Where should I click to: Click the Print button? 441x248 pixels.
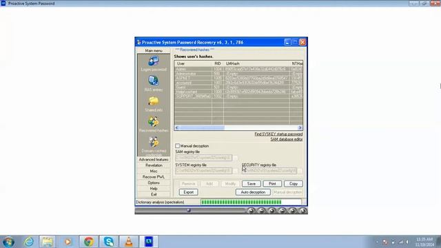coord(272,184)
